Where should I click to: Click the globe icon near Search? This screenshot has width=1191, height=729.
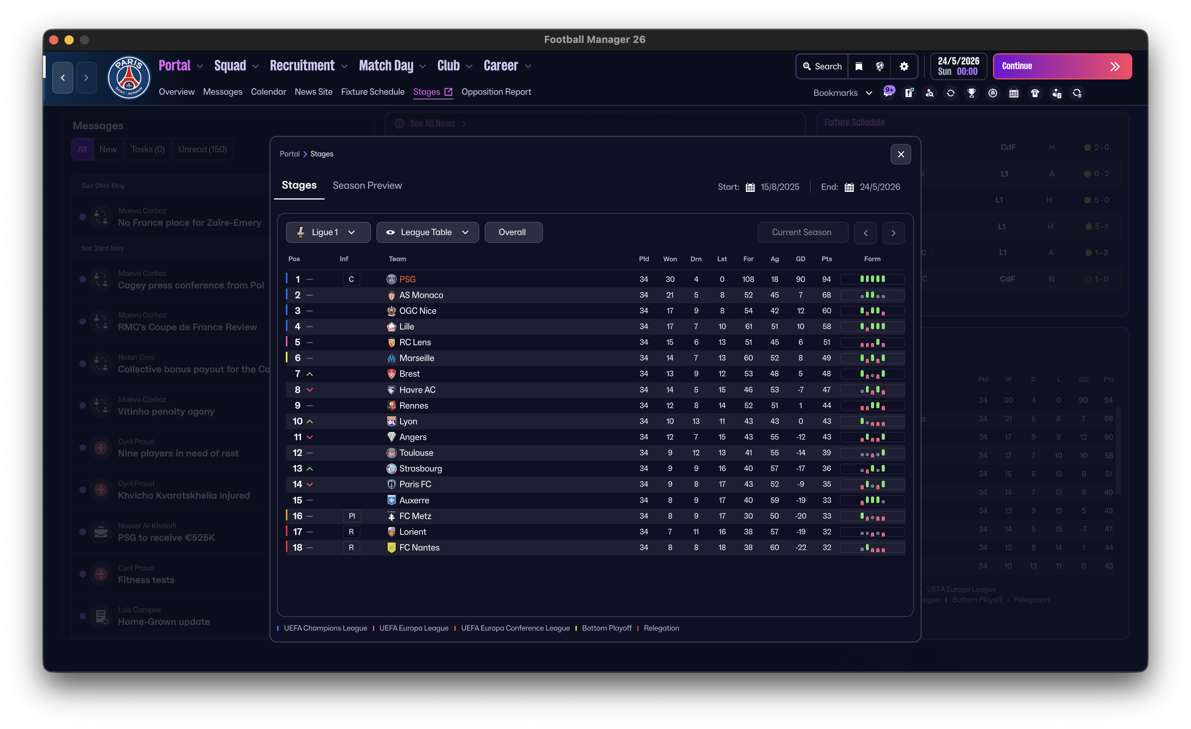coord(880,66)
